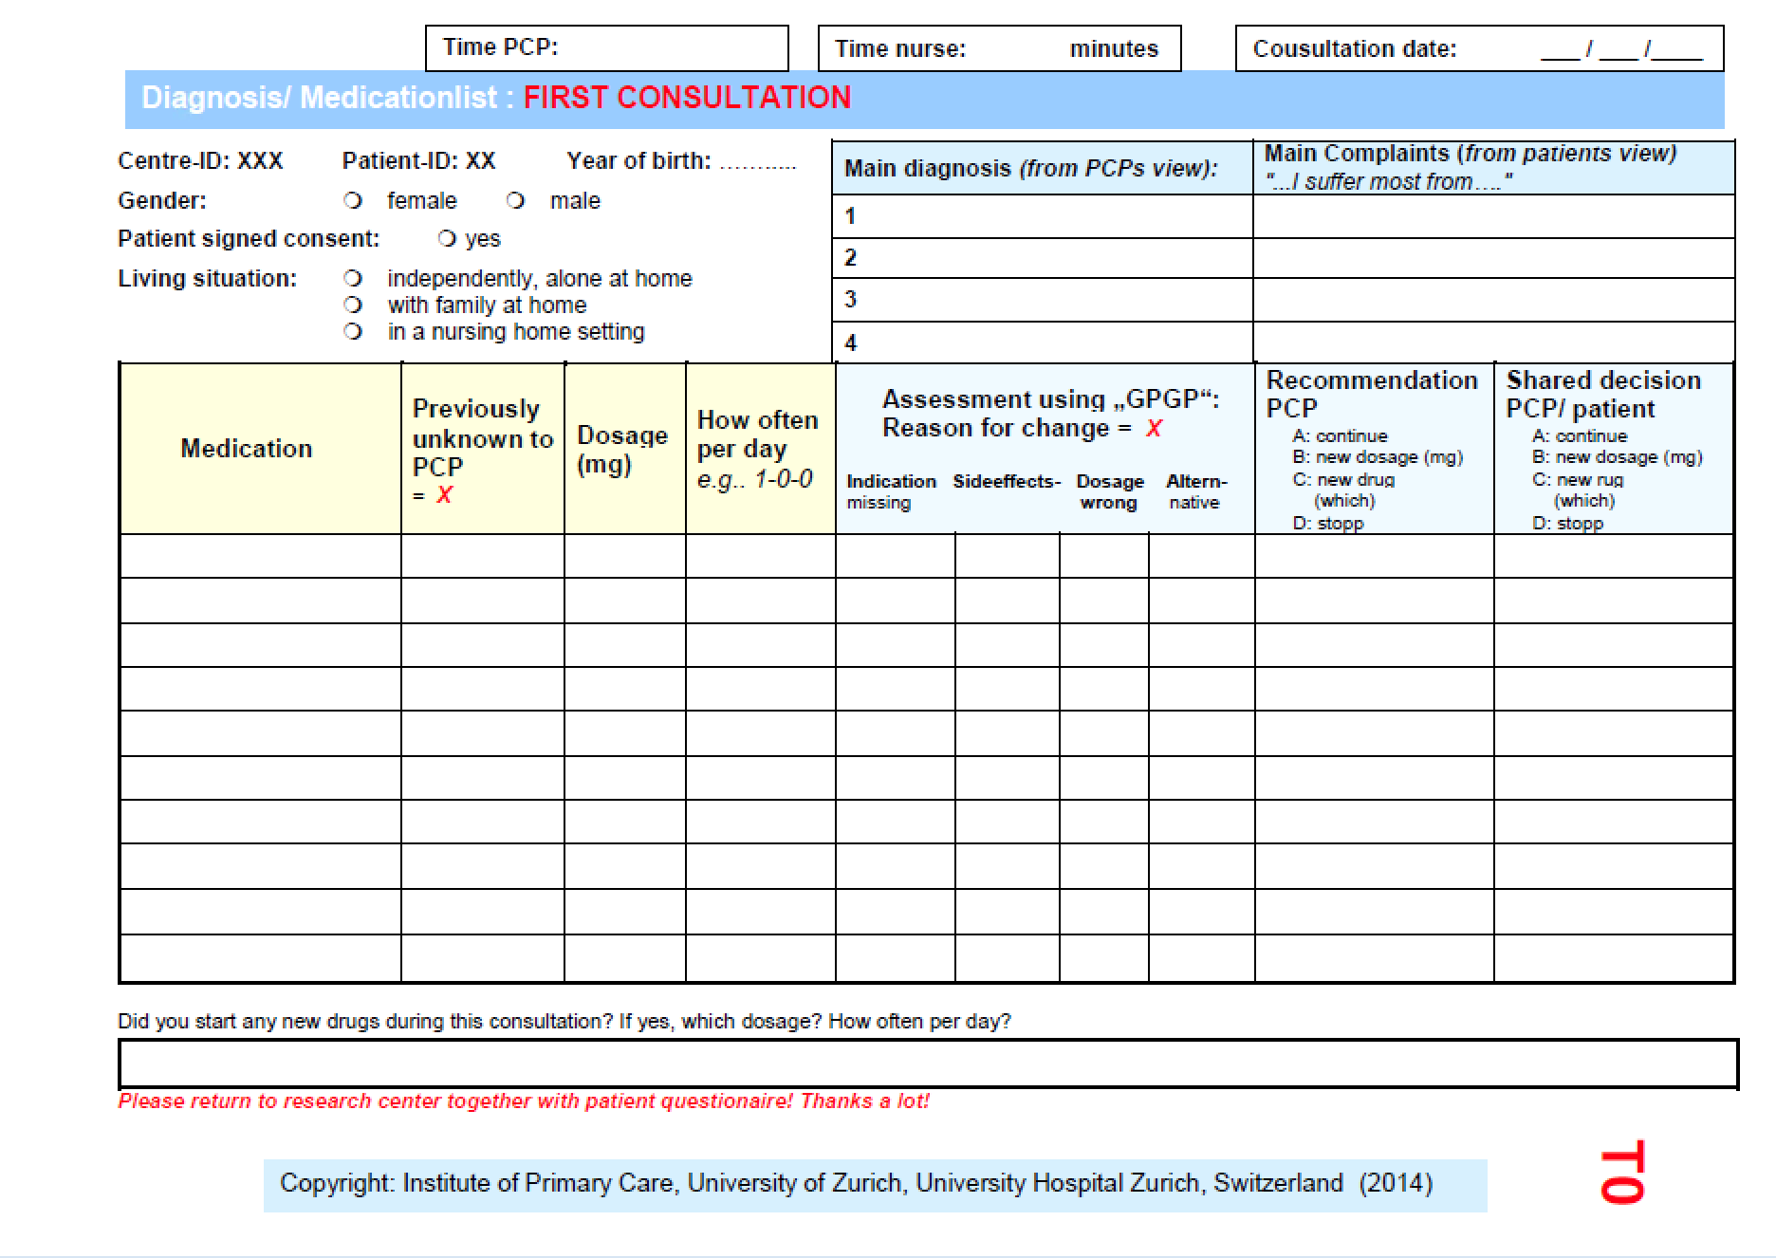1776x1258 pixels.
Task: Select the female gender radio button
Action: [354, 201]
